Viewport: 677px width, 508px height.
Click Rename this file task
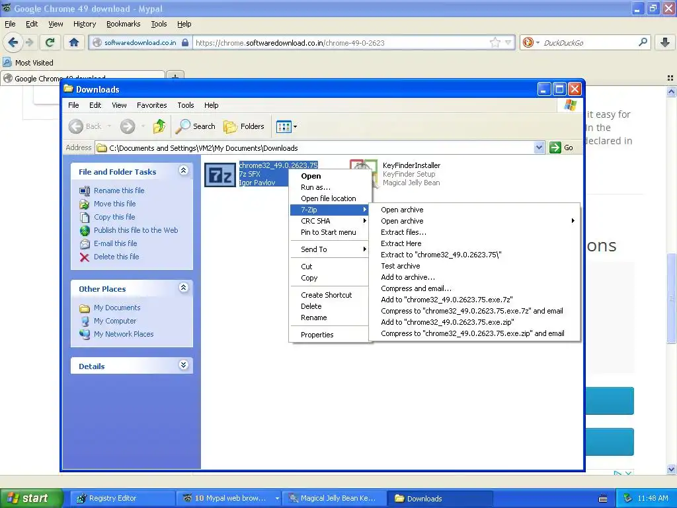click(119, 190)
